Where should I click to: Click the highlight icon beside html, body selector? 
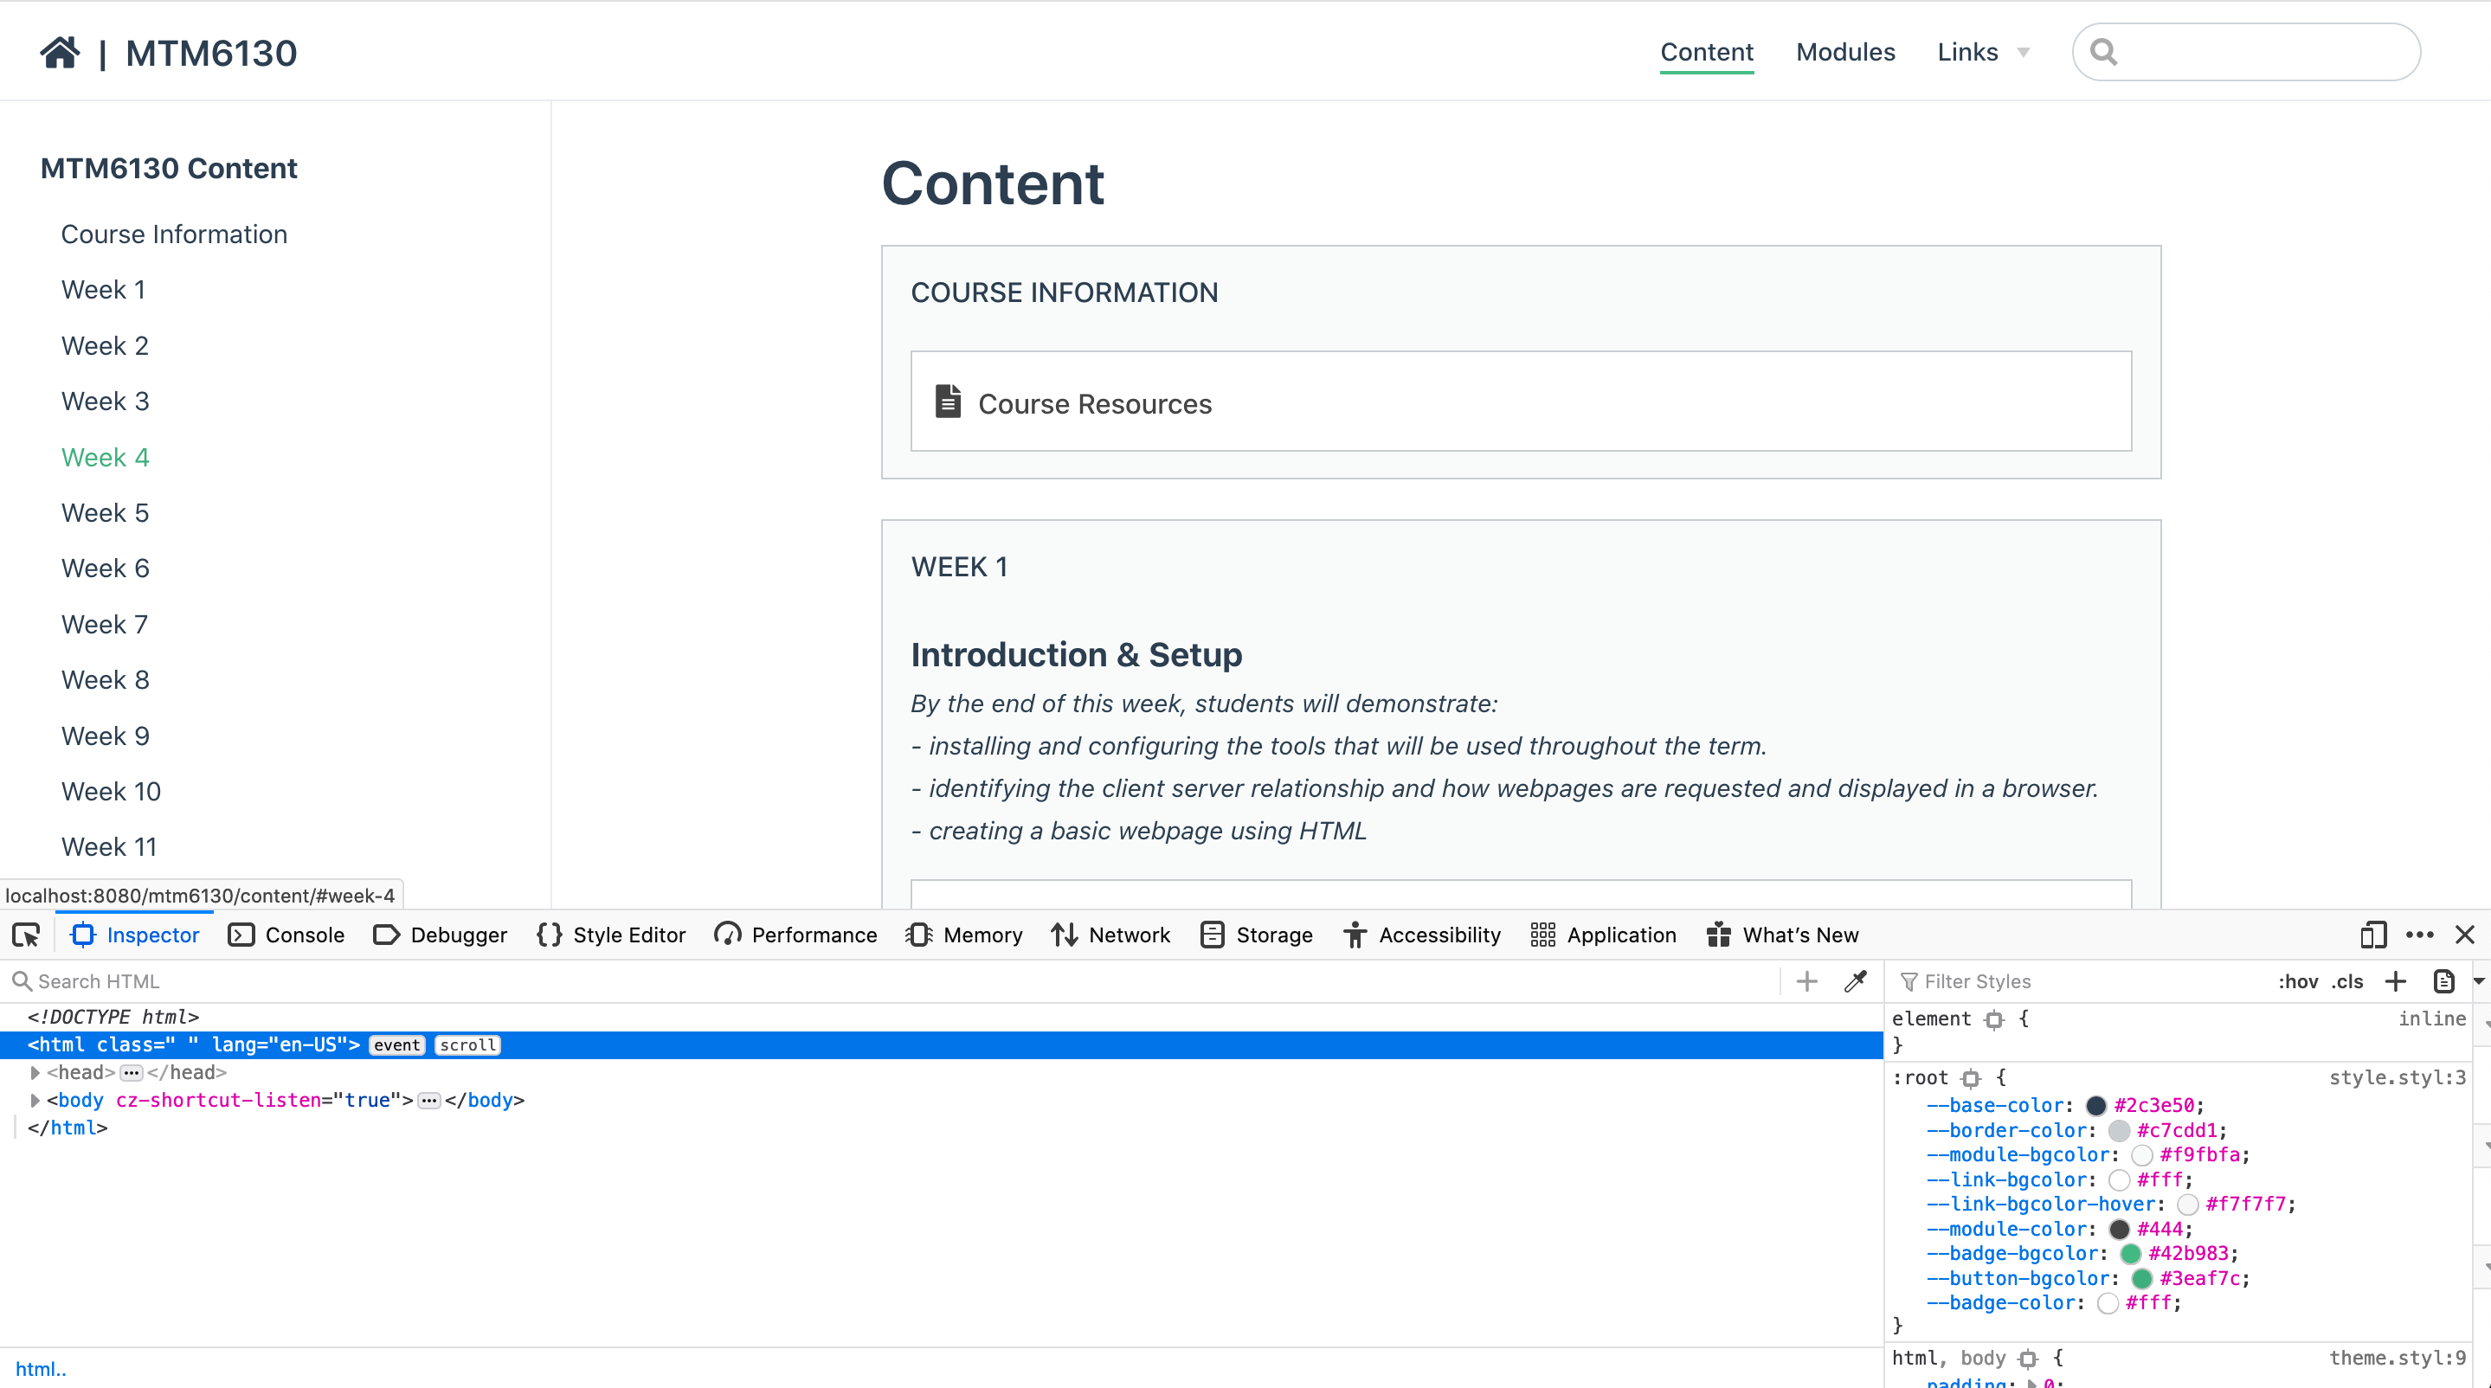[2028, 1359]
